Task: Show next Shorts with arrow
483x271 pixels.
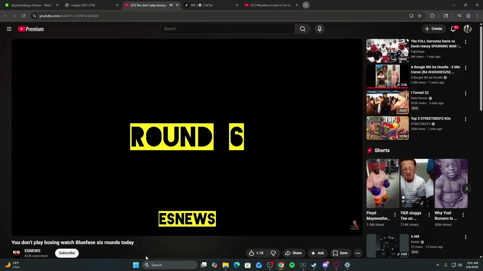Action: [x=466, y=189]
